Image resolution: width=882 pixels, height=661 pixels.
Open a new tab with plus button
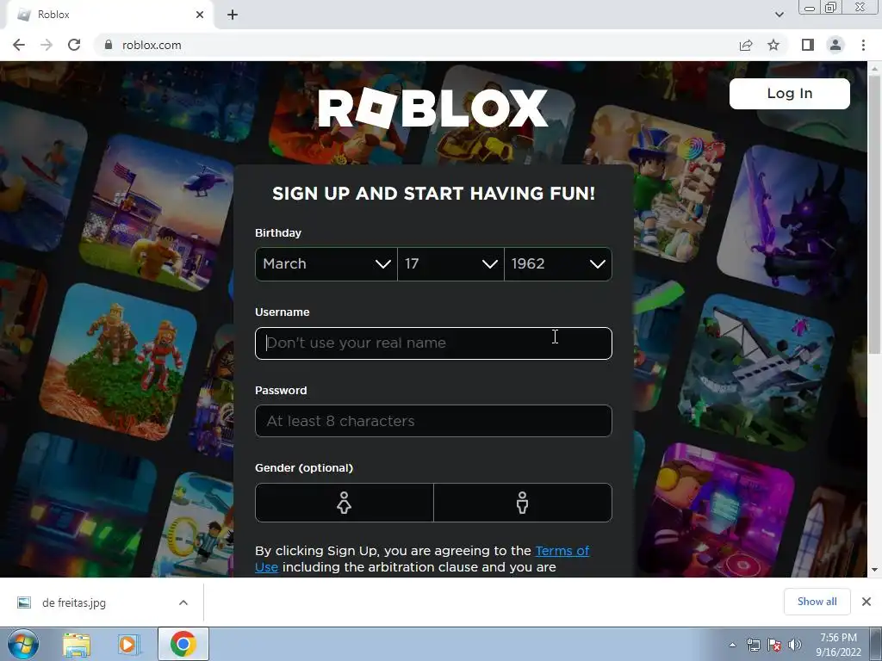[233, 15]
